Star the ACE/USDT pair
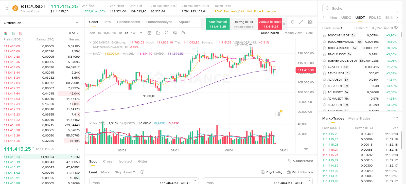The image size is (406, 184). [324, 86]
